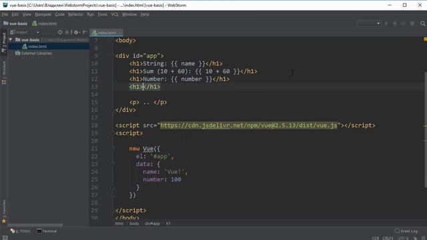Click fold marker beside data object line
The height and width of the screenshot is (240, 427).
click(113, 164)
